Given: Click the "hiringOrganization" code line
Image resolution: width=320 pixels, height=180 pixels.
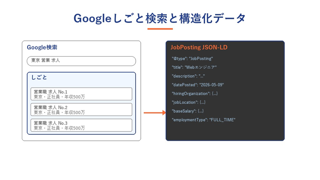Looking at the screenshot, I should (195, 94).
